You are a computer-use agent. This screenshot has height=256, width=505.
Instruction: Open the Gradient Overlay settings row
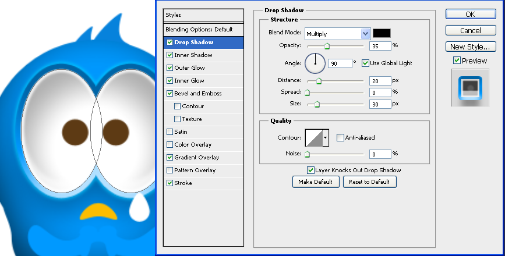[203, 158]
